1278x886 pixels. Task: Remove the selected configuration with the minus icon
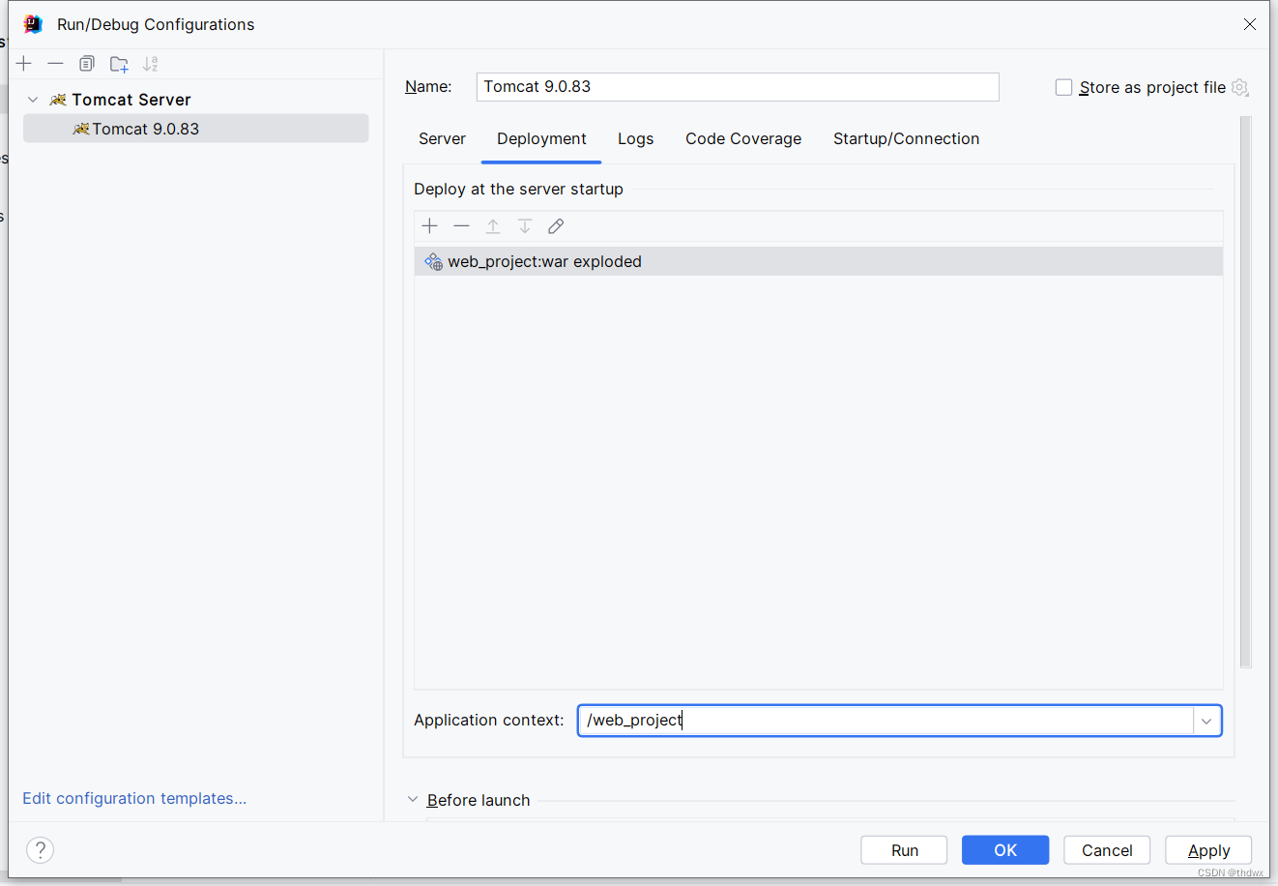[x=55, y=64]
